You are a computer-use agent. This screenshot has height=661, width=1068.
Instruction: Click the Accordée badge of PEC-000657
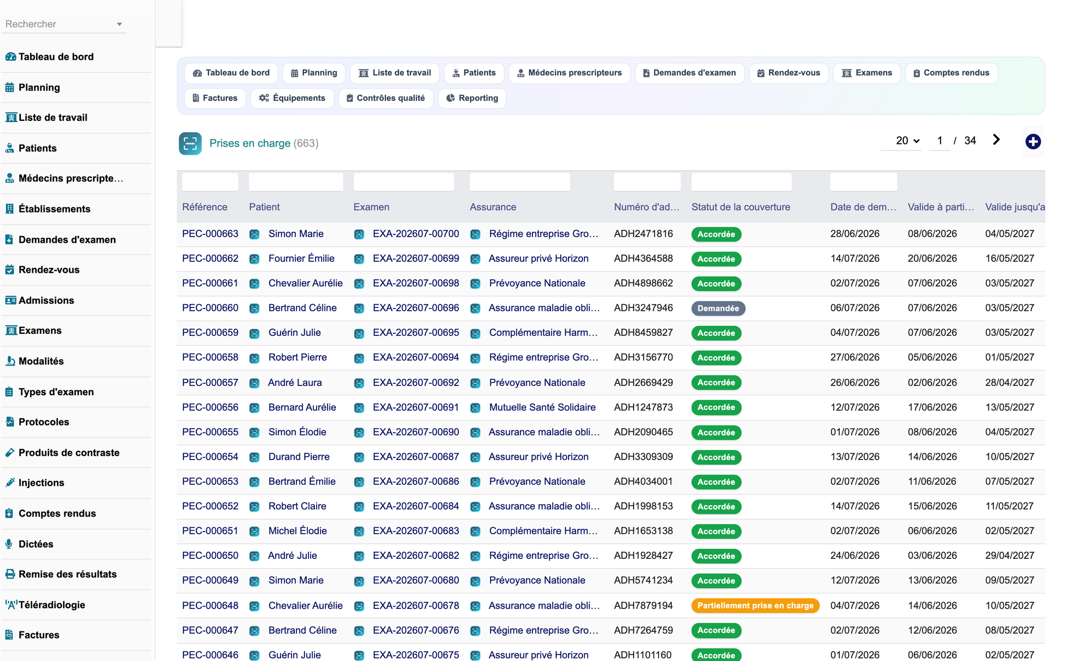pyautogui.click(x=716, y=383)
